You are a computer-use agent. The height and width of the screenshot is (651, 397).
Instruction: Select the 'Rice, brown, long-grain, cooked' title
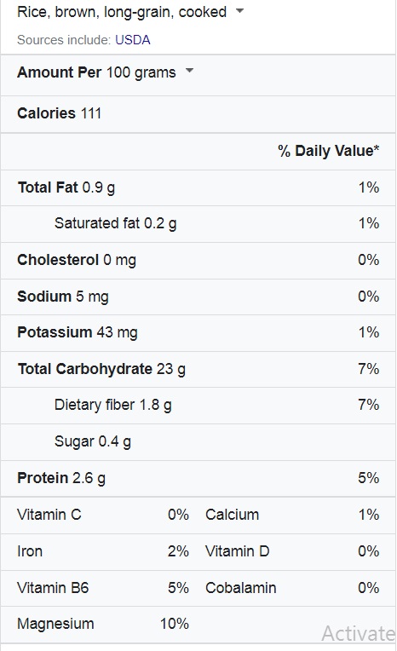tap(122, 12)
